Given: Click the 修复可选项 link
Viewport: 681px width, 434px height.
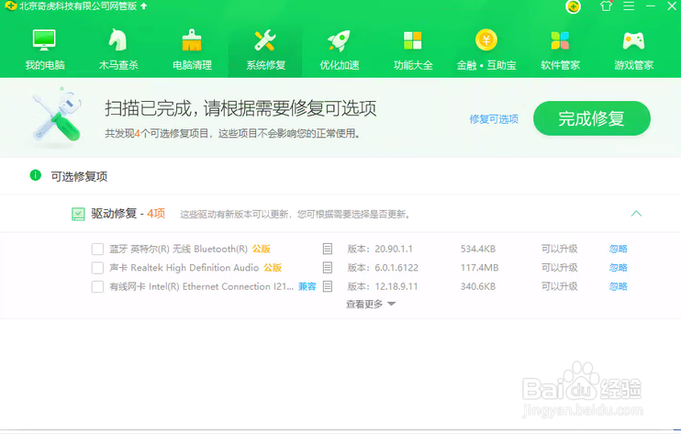Looking at the screenshot, I should pos(494,119).
